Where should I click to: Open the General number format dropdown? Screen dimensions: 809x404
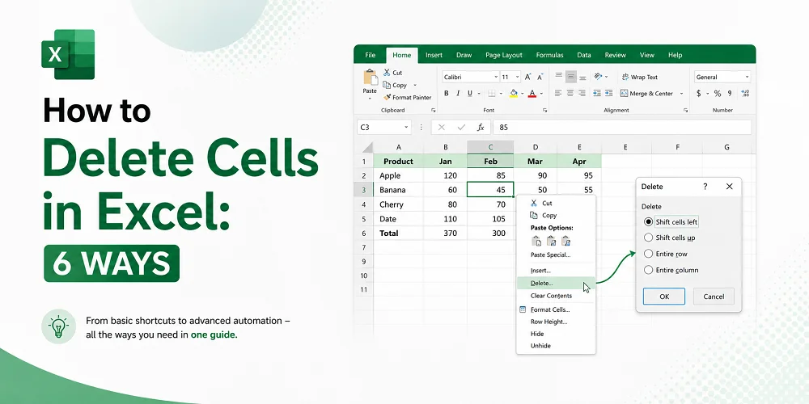pos(747,77)
